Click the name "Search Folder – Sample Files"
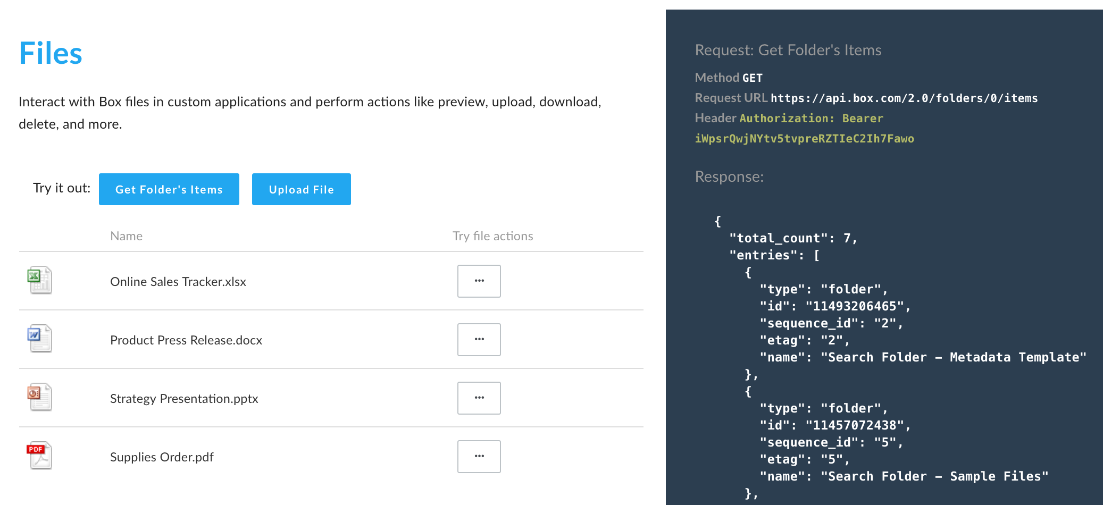 (x=934, y=476)
